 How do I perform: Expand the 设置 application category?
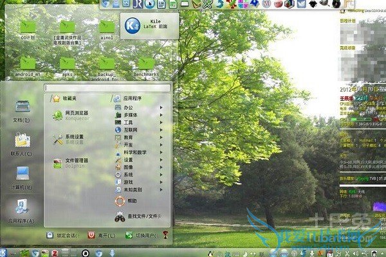tap(138, 160)
